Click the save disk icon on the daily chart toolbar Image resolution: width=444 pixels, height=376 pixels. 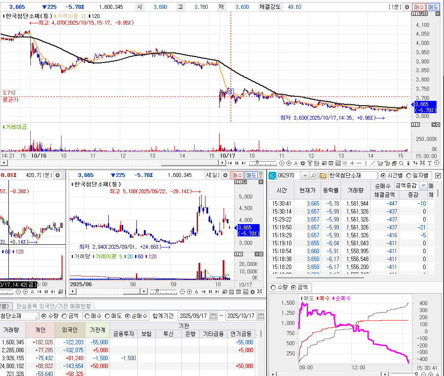pos(231,292)
